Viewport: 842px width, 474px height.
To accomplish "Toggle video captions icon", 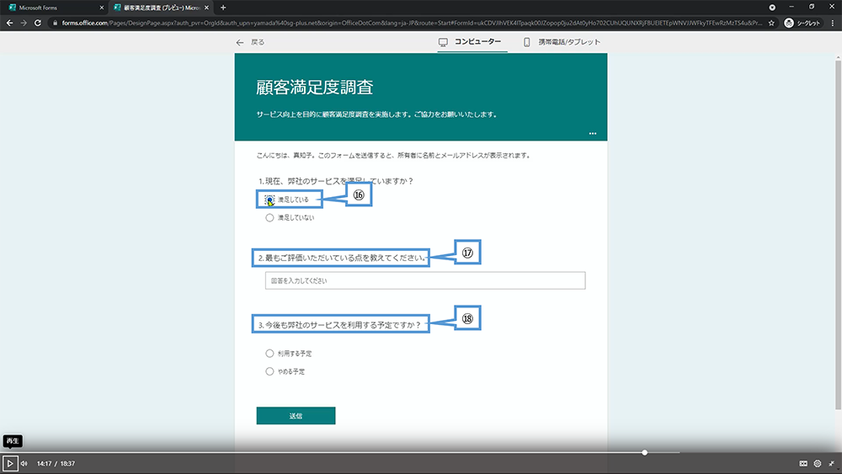I will click(x=803, y=463).
